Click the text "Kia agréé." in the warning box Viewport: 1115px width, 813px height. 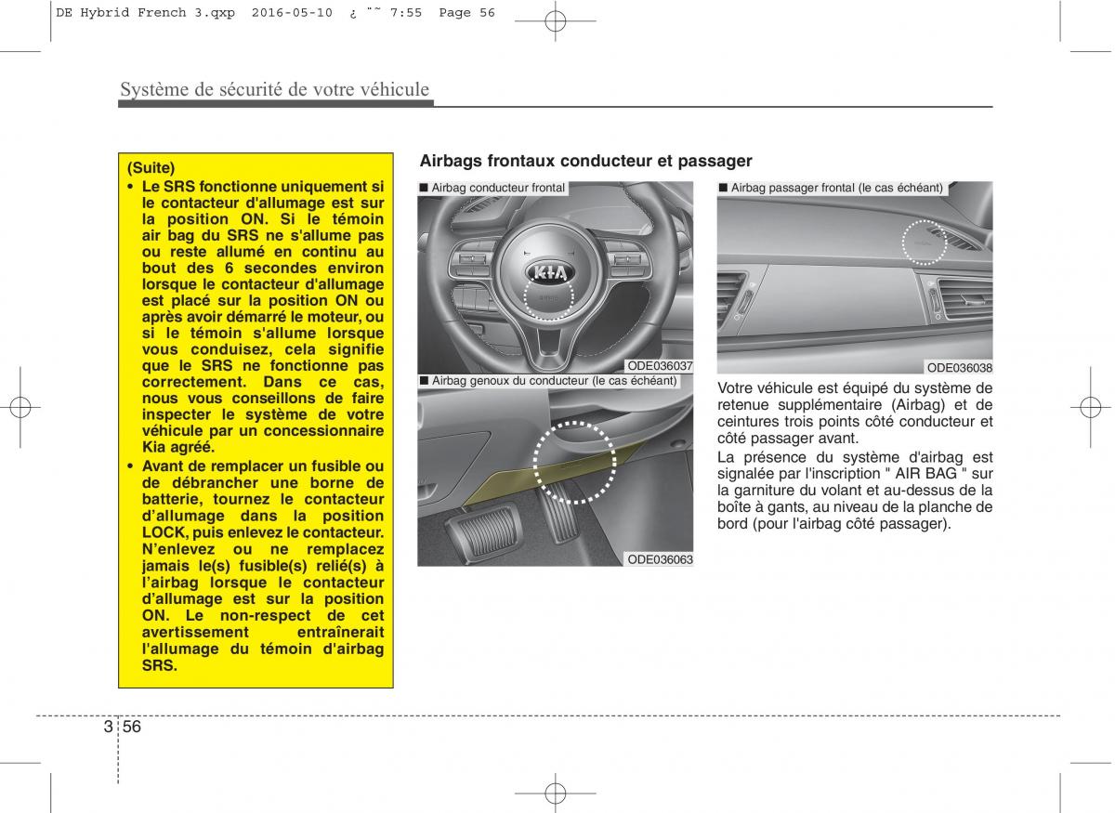point(178,447)
